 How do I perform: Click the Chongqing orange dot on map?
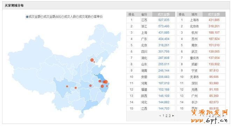click(76, 88)
